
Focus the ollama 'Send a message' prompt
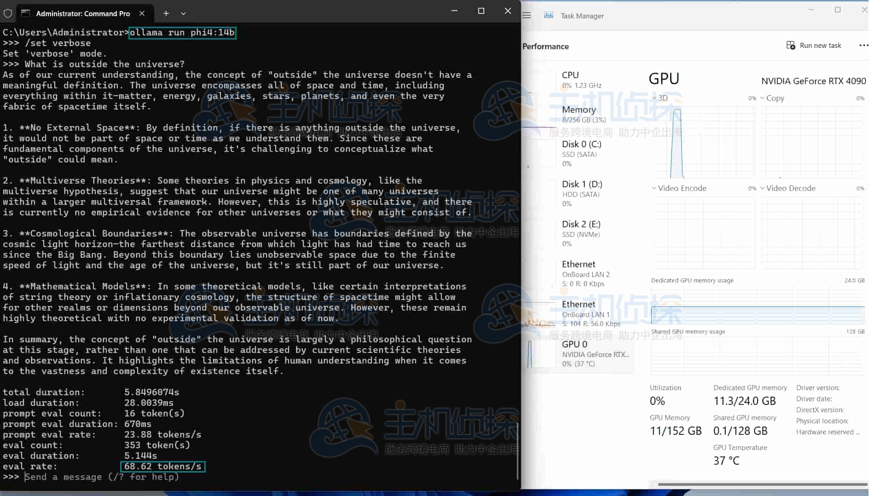click(x=101, y=477)
